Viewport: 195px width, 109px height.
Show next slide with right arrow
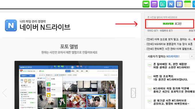click(x=133, y=93)
